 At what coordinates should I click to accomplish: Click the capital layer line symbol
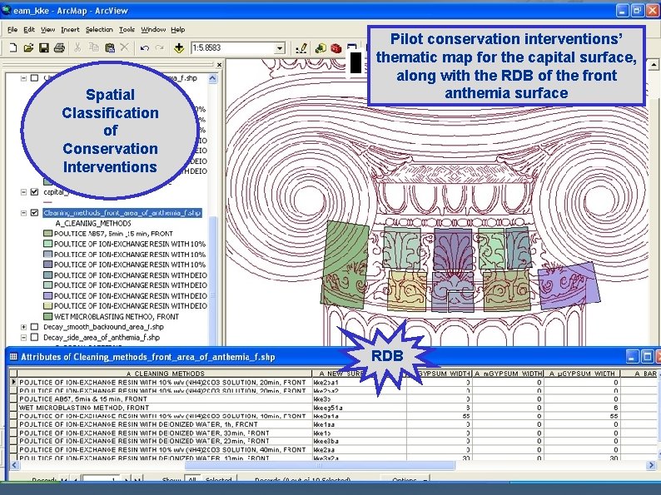(x=47, y=202)
